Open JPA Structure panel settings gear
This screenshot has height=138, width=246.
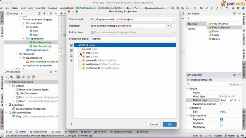(x=51, y=72)
